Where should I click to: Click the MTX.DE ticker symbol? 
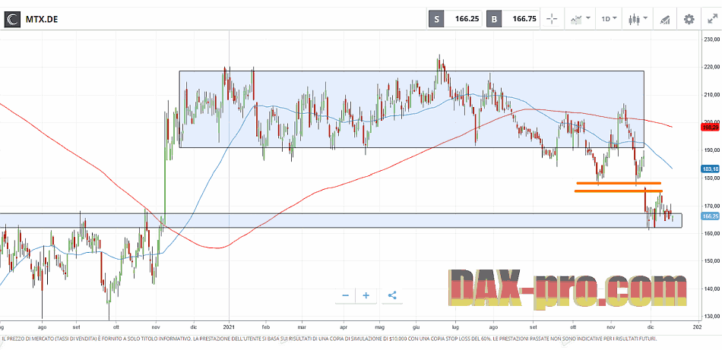(x=42, y=19)
